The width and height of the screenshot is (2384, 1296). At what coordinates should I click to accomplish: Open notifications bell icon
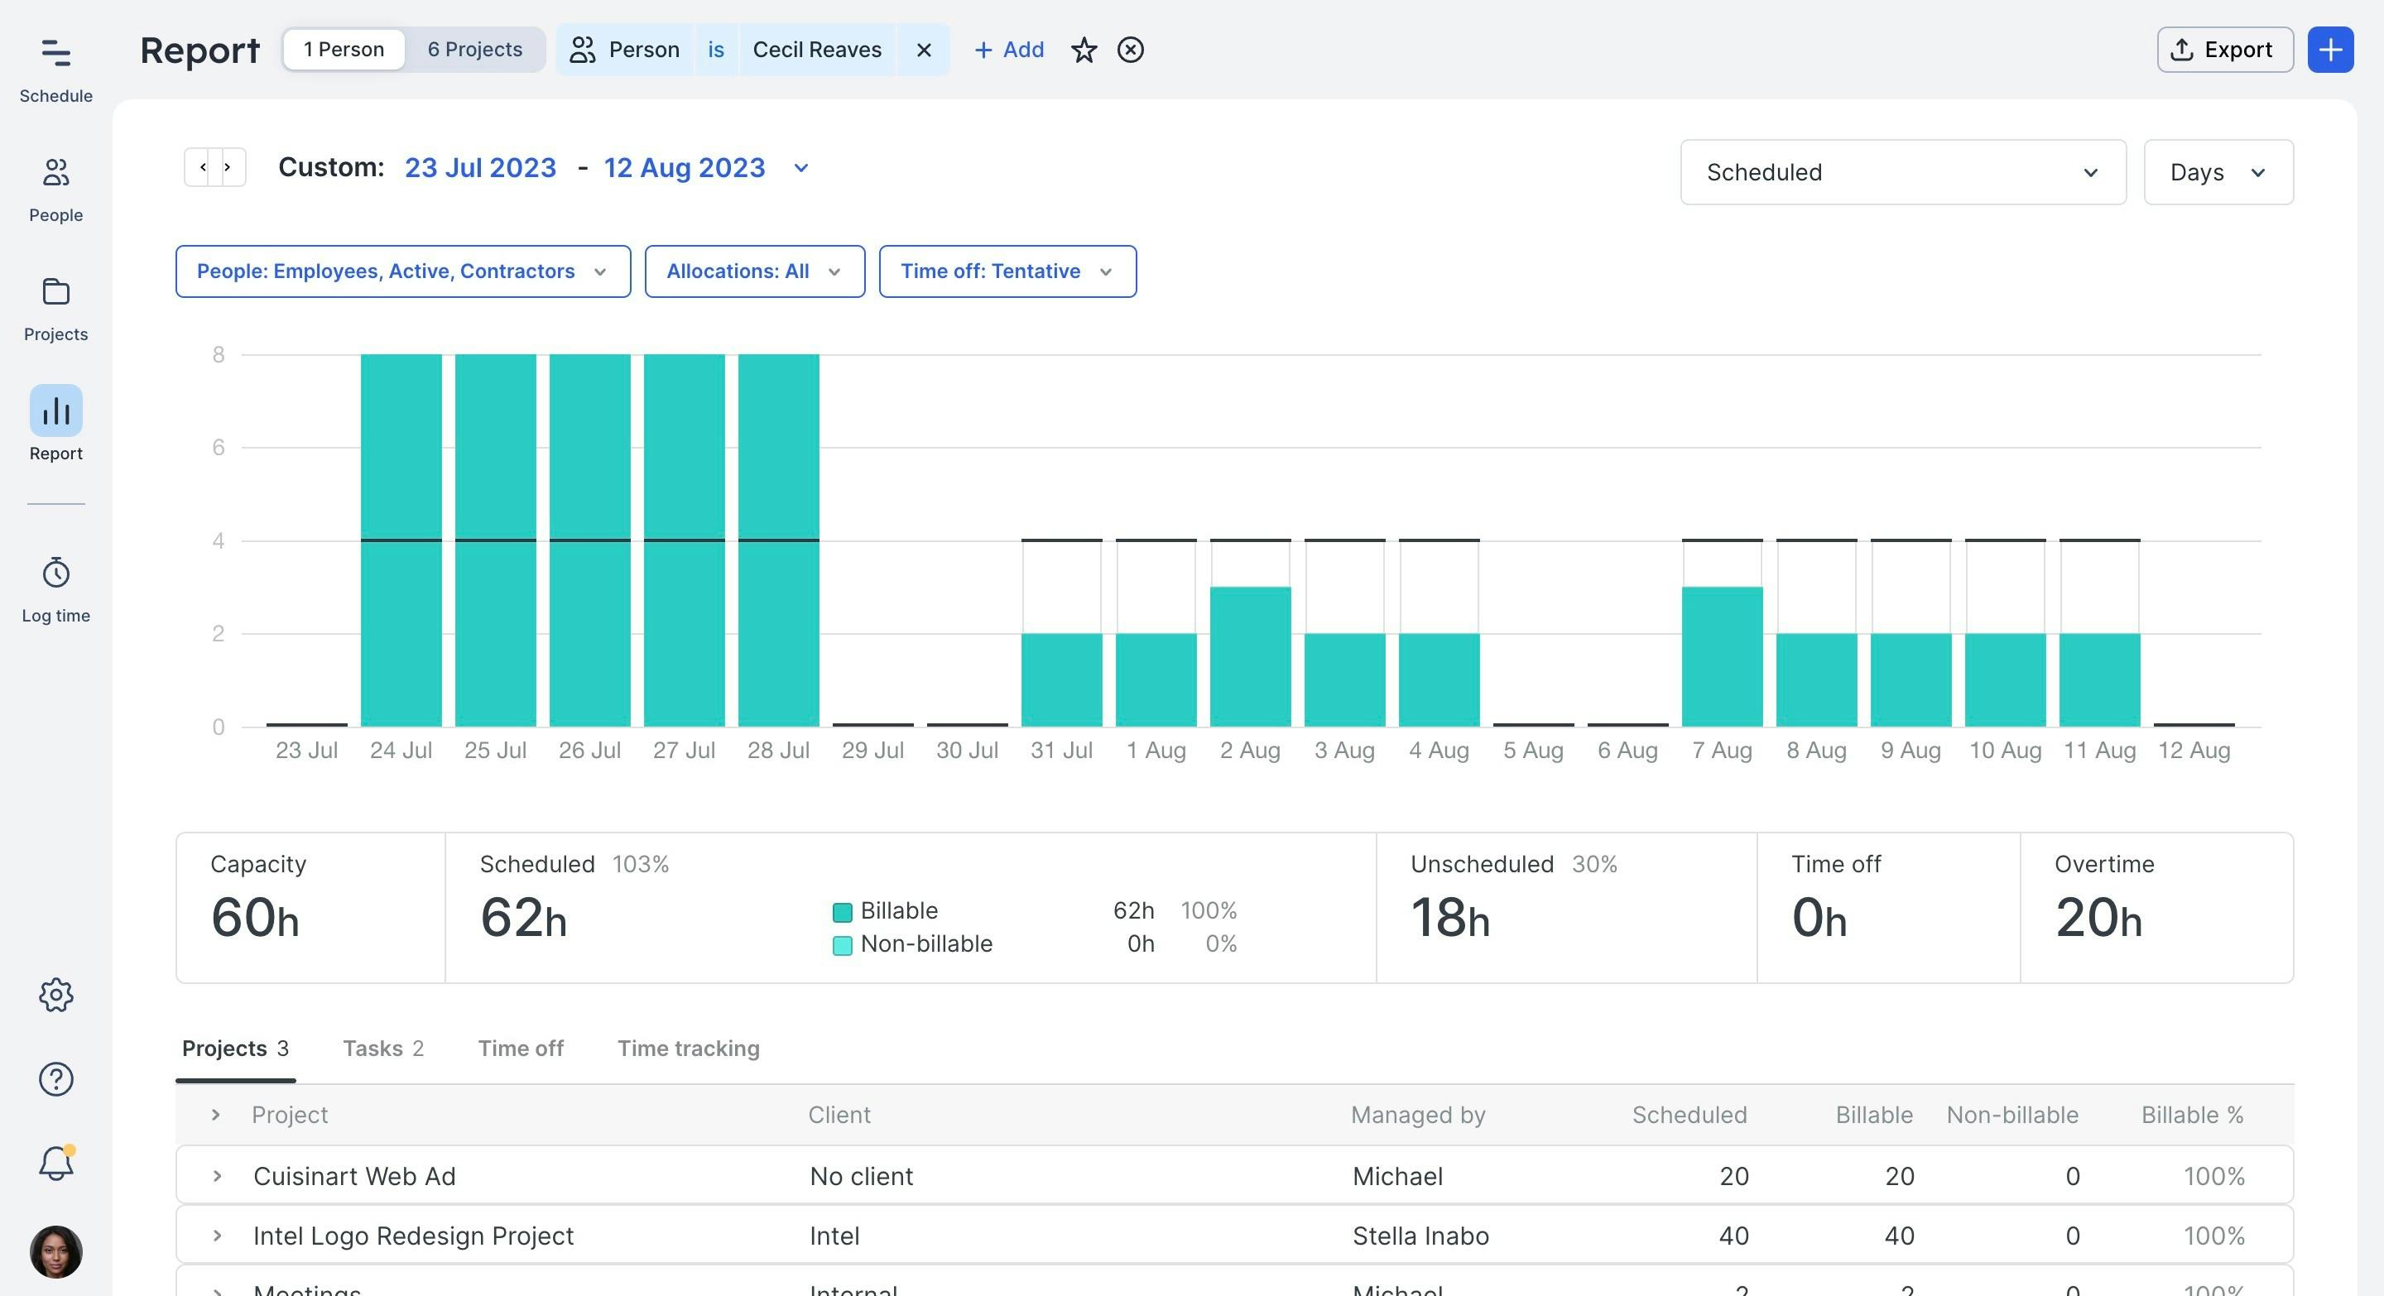[x=55, y=1163]
